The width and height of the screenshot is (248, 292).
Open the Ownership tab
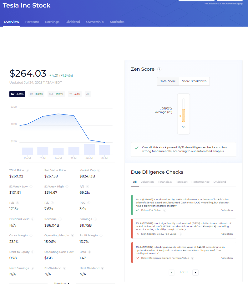pyautogui.click(x=95, y=22)
